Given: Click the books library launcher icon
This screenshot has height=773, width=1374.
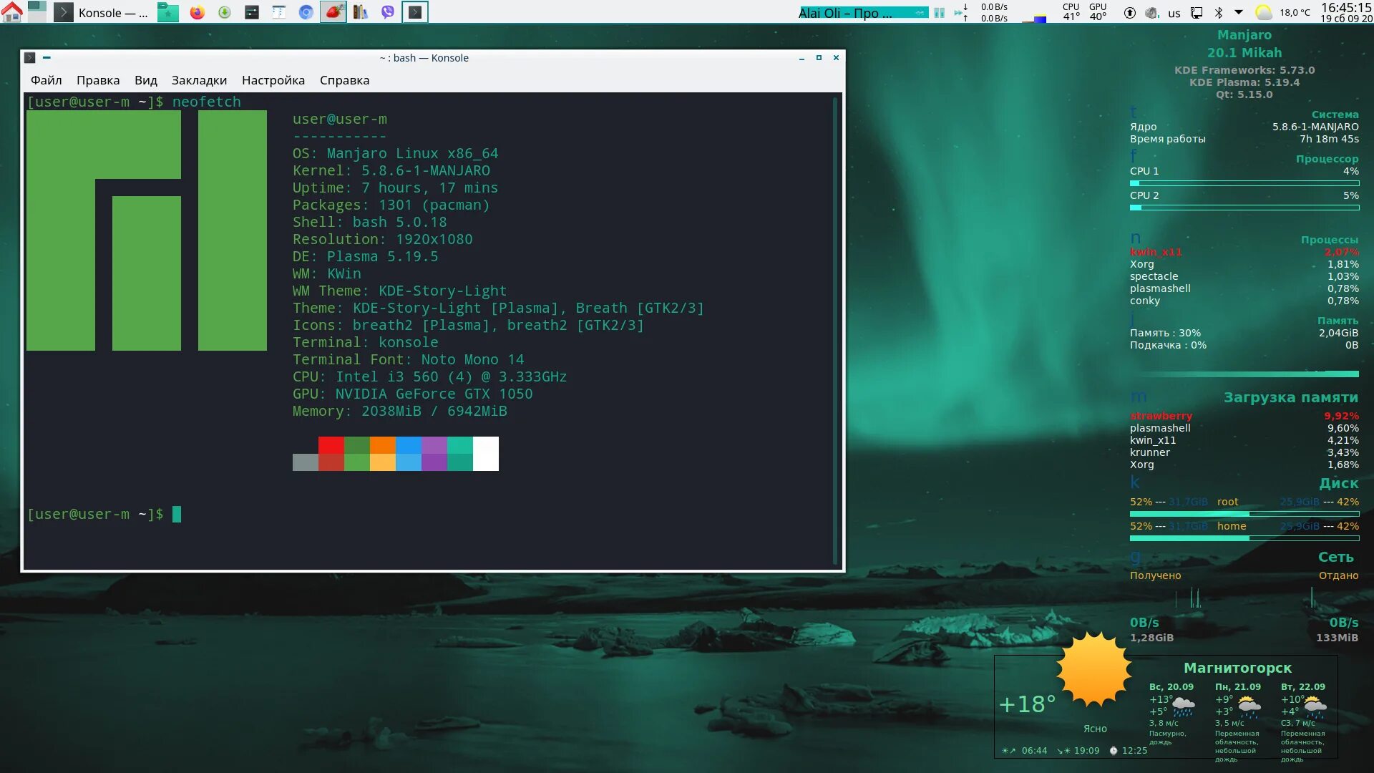Looking at the screenshot, I should point(361,12).
